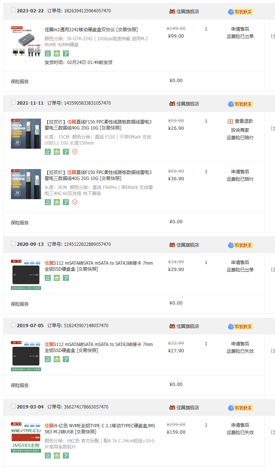Screen dimensions: 275x468
Task: Click the 发货时间 02月24日 shipping note
Action: (x=79, y=63)
